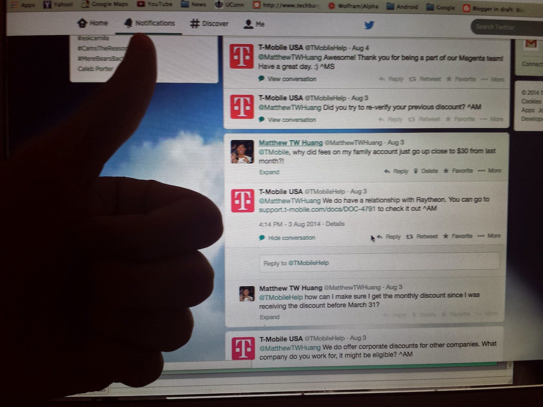Open the UConn bookmark
543x407 pixels.
coord(229,5)
